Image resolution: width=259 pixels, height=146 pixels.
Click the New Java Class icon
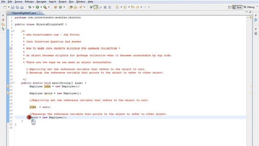coord(60,7)
